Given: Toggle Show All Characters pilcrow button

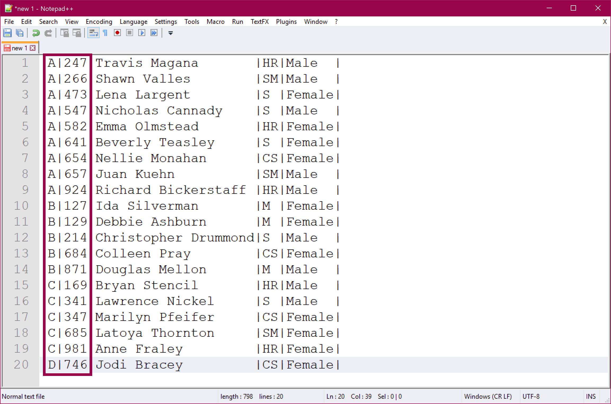Looking at the screenshot, I should pyautogui.click(x=105, y=33).
